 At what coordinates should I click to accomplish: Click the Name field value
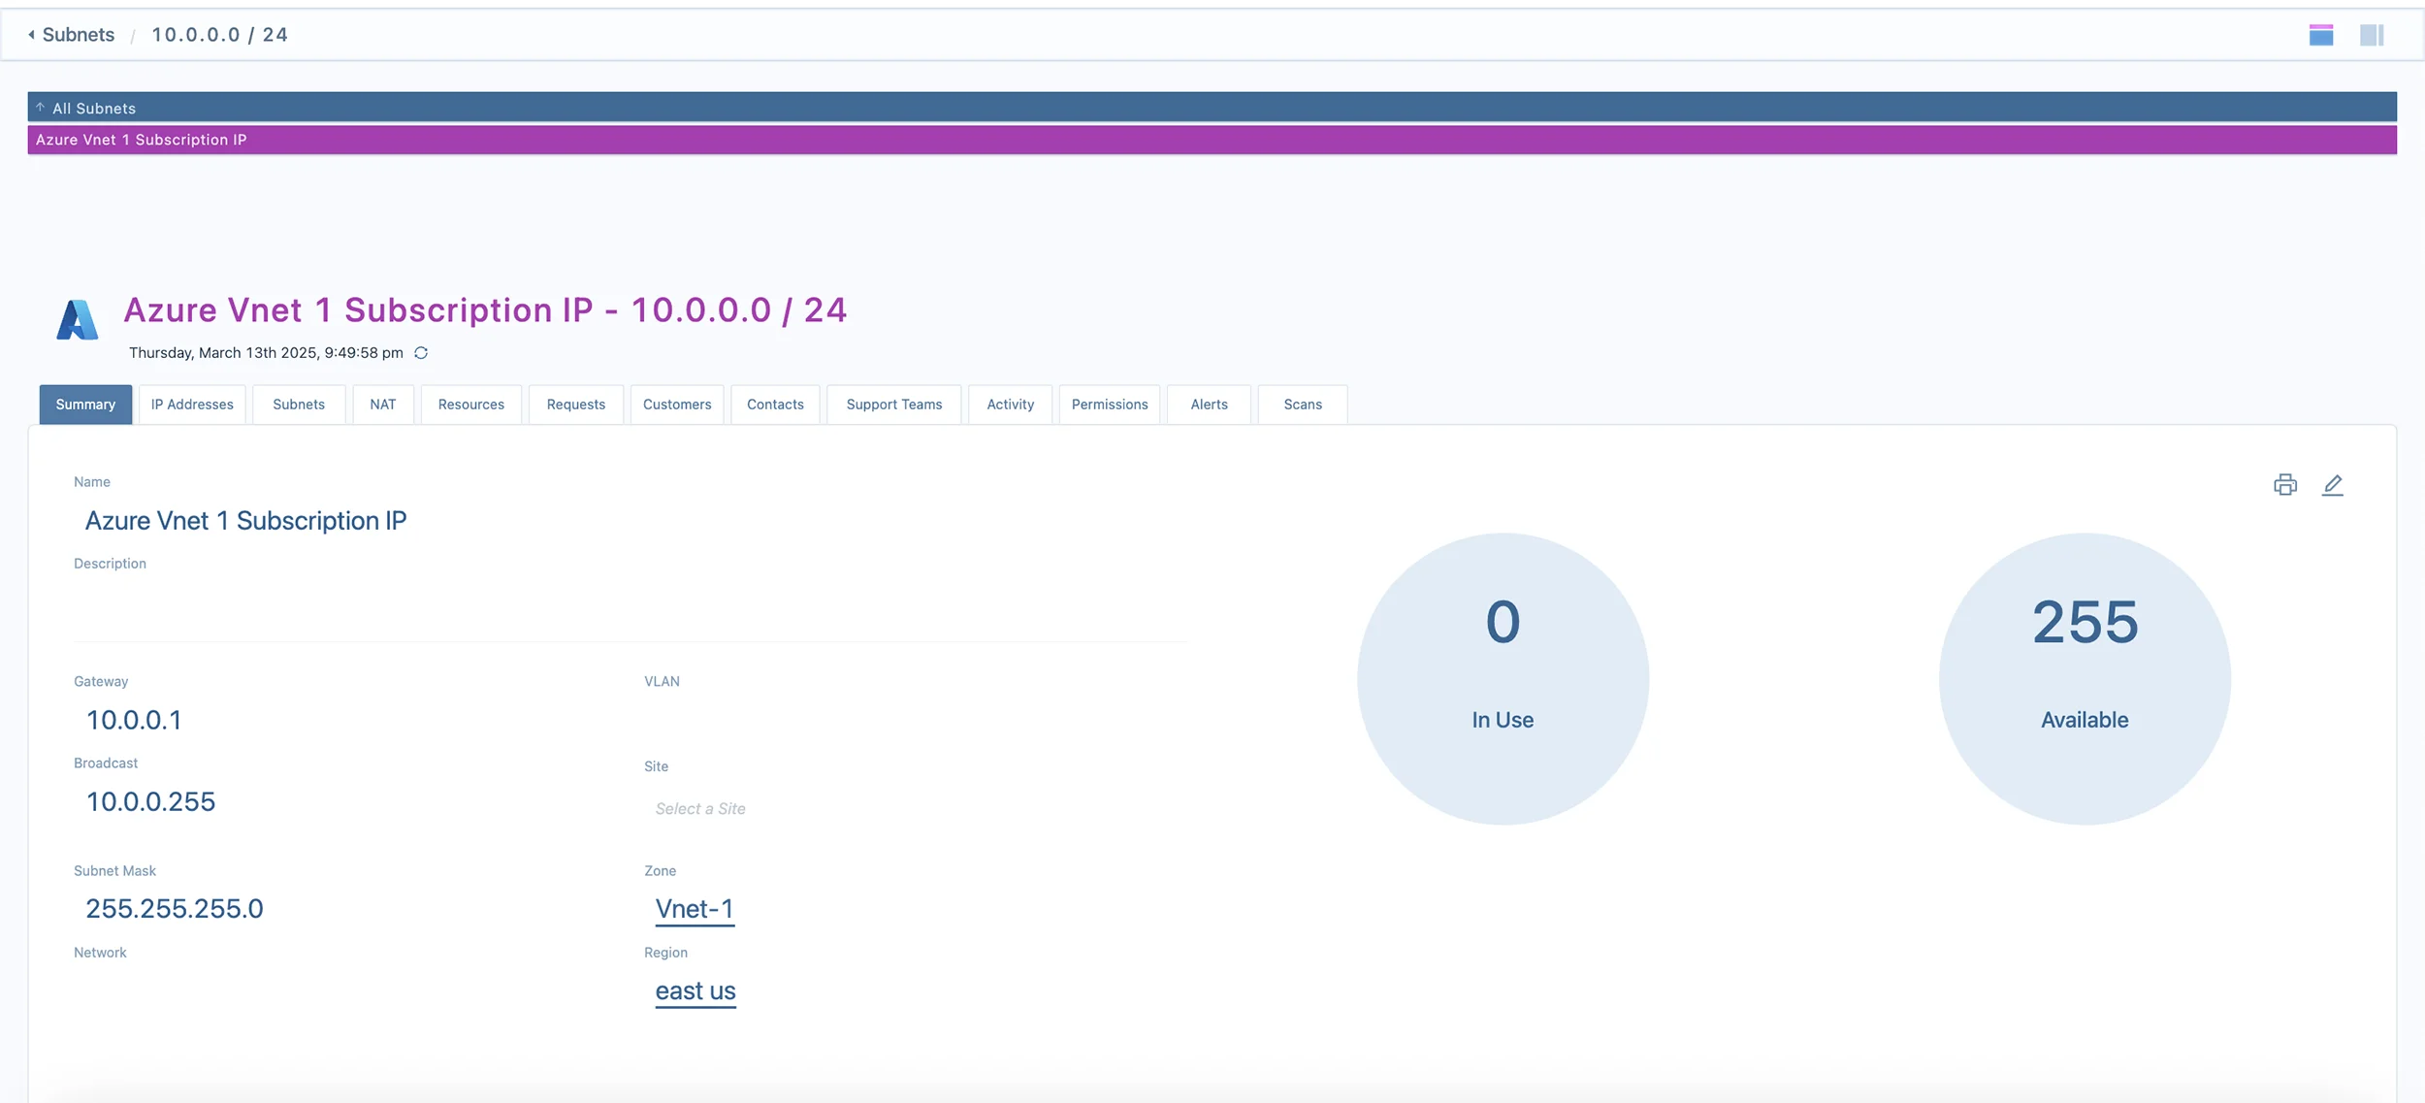pyautogui.click(x=245, y=521)
